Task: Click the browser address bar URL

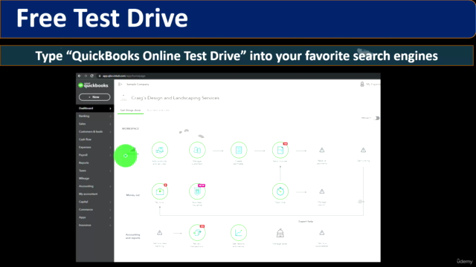Action: (124, 76)
